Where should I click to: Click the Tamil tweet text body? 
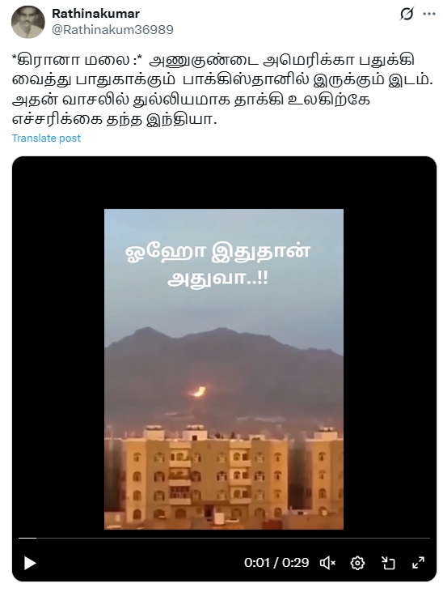tap(222, 90)
